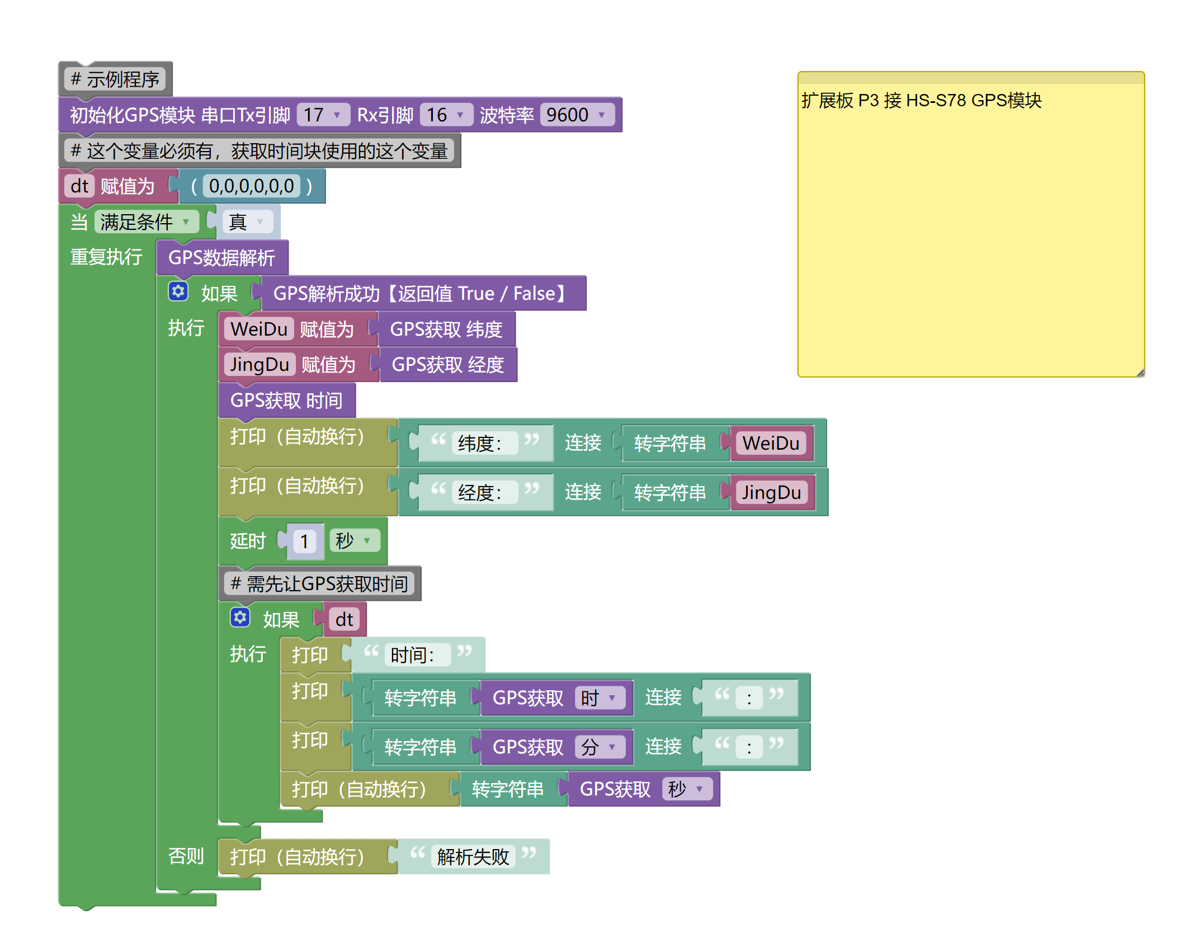Click the gear icon on the dt if block
The image size is (1180, 933).
tap(240, 618)
